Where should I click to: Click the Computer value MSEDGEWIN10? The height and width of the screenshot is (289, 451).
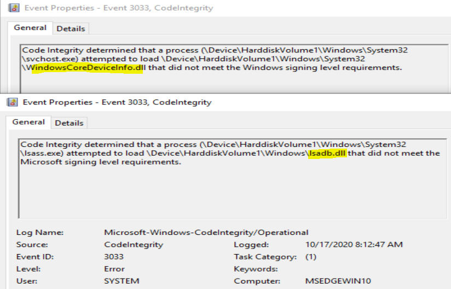pos(338,281)
